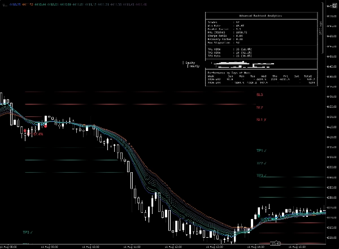This screenshot has width=339, height=249.
Task: Select the SL3 stop-loss label
Action: (x=260, y=95)
